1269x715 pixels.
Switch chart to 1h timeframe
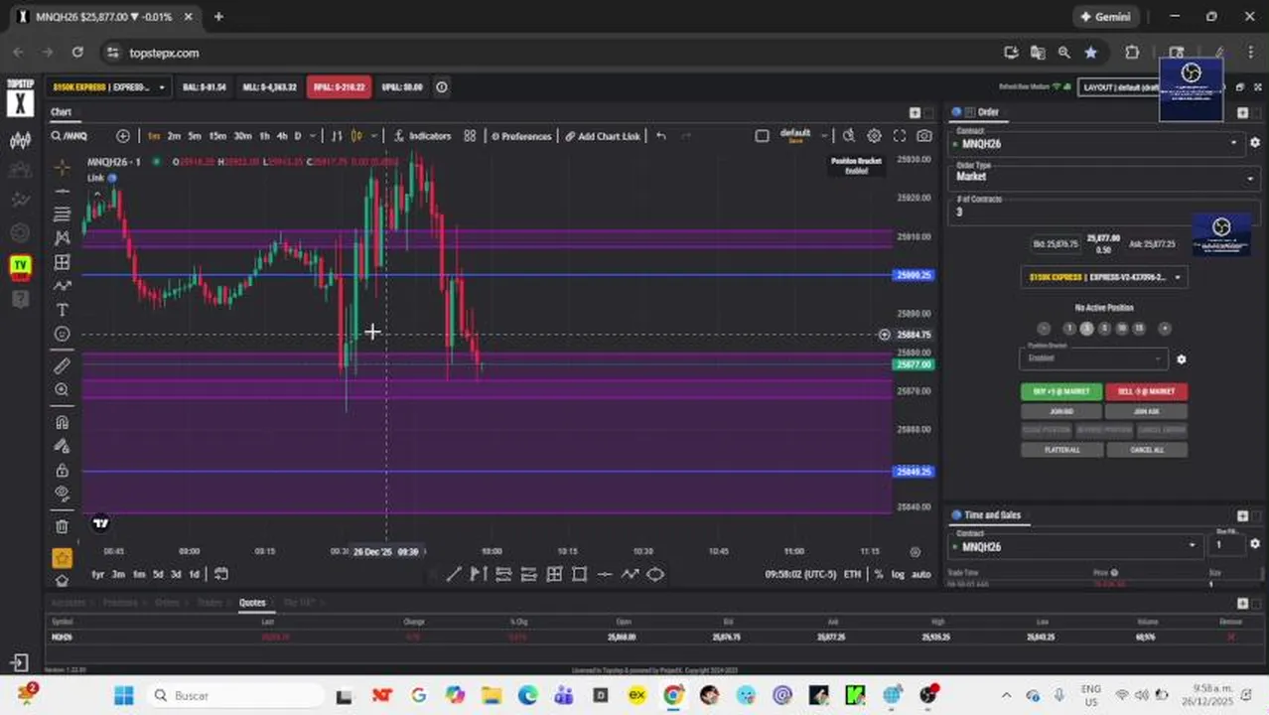pyautogui.click(x=264, y=136)
